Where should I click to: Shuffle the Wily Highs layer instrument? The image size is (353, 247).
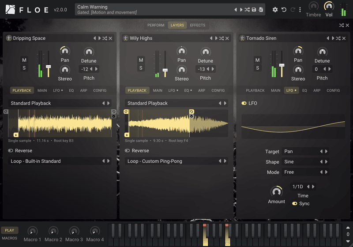[222, 38]
